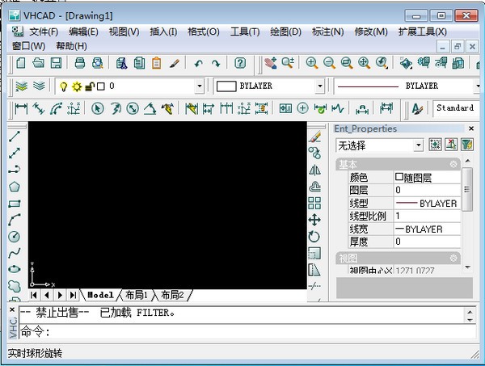Screen dimensions: 485x366
Task: Click the 命令 command line input
Action: (242, 332)
